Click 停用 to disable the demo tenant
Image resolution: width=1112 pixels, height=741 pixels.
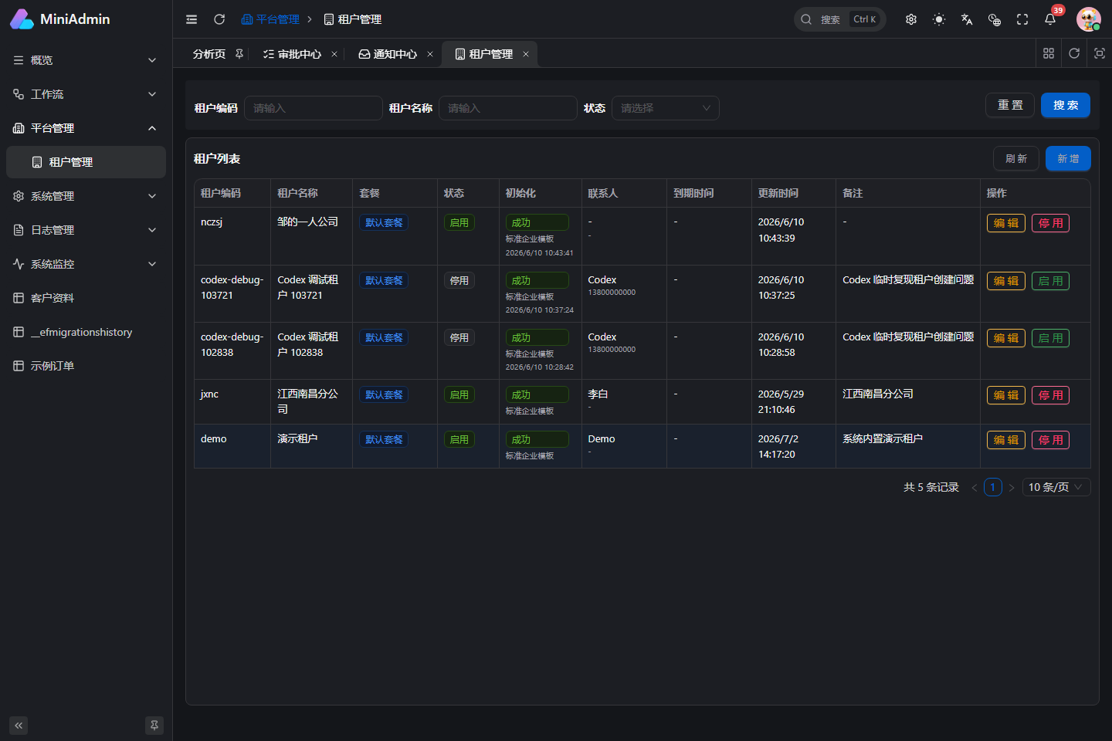point(1050,440)
